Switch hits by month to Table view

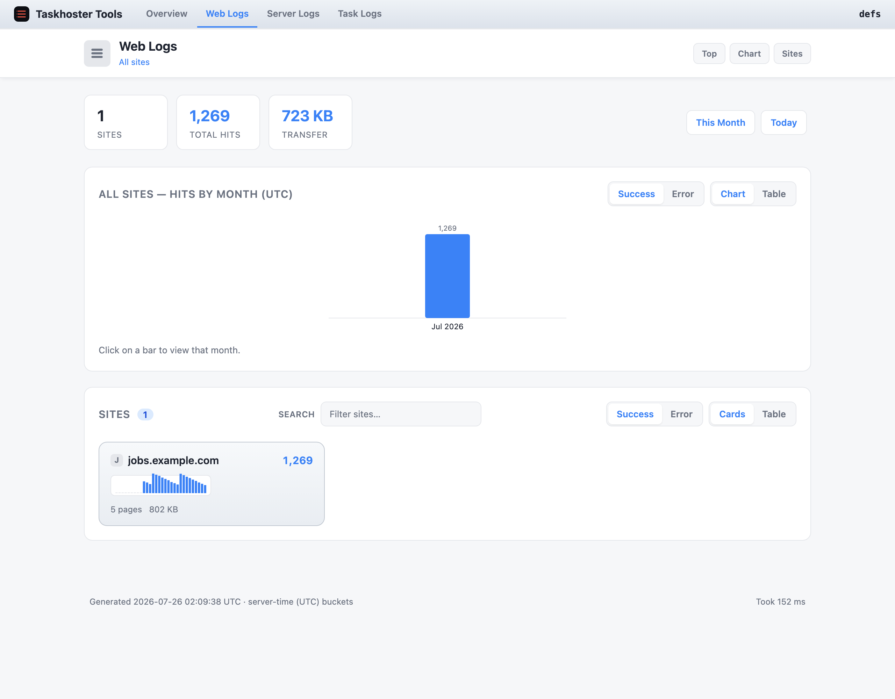pyautogui.click(x=774, y=194)
